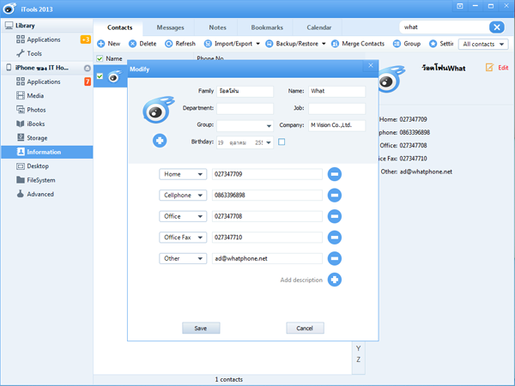Screen dimensions: 515x386
Task: Switch to the Calendar tab
Action: pyautogui.click(x=318, y=27)
